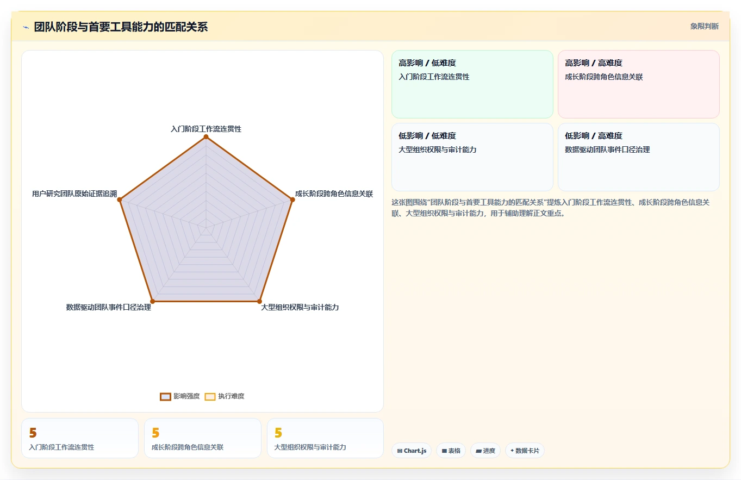Click the 象限判断 label in header
The width and height of the screenshot is (741, 480).
click(x=704, y=26)
